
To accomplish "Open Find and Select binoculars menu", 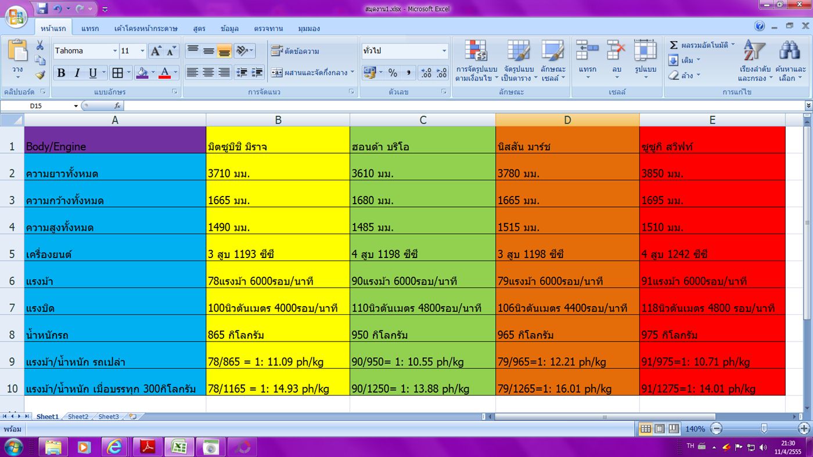I will click(x=789, y=61).
